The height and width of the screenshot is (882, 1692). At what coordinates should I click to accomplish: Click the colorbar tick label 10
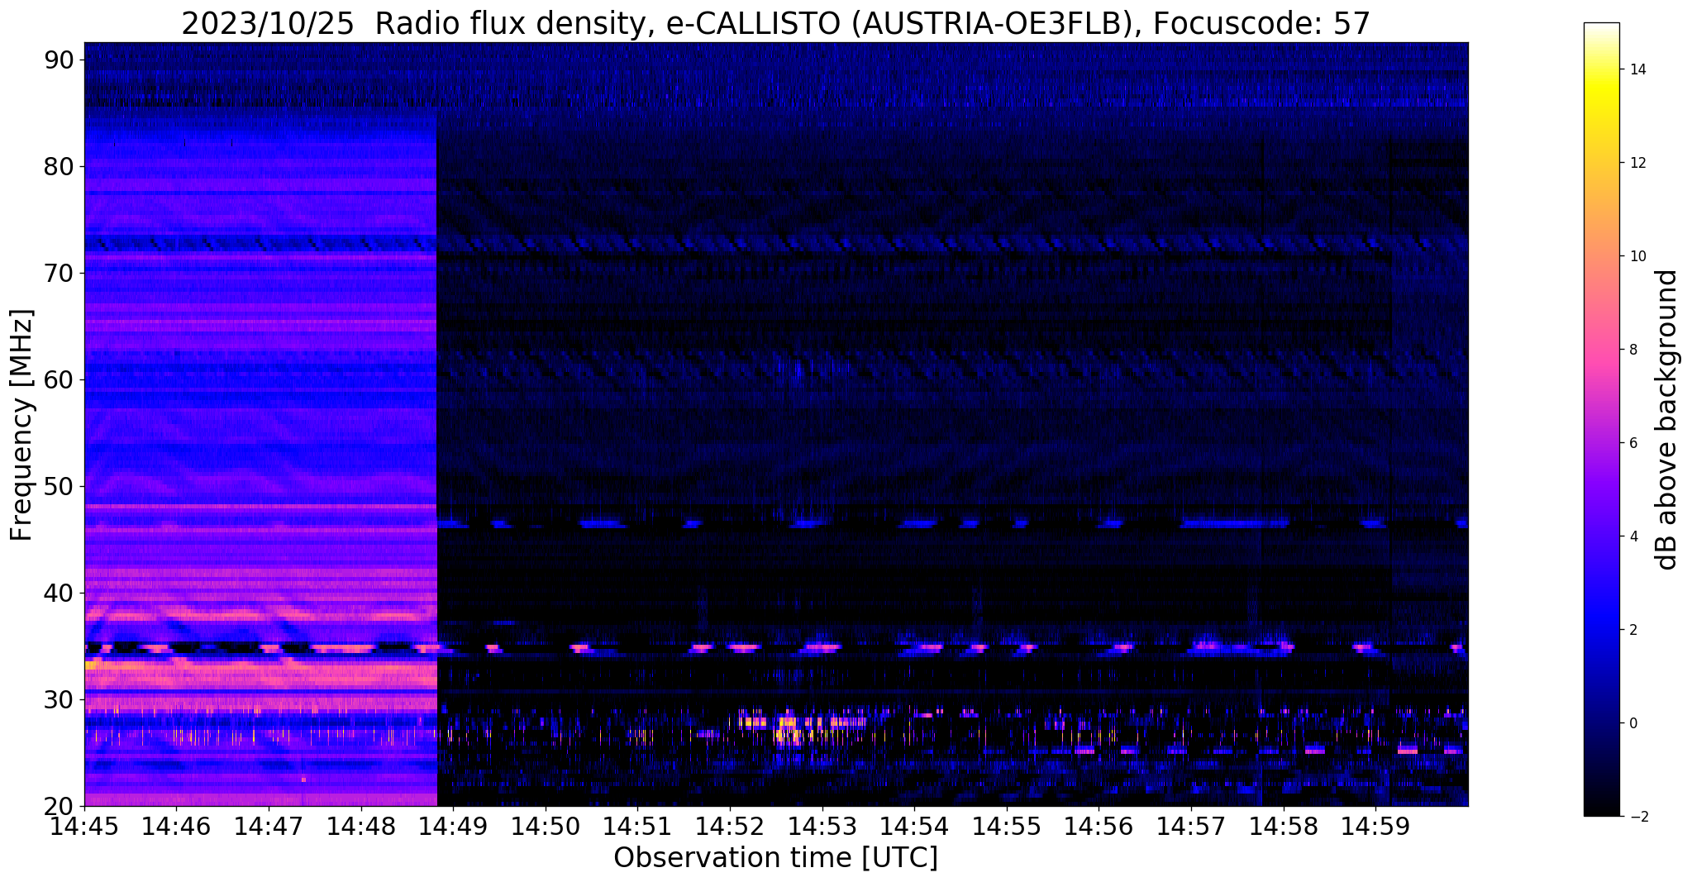1637,256
